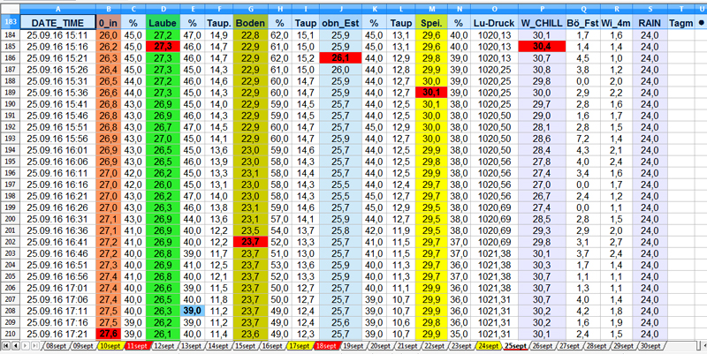Click the obn_Est header cell
The image size is (707, 354).
tap(340, 23)
